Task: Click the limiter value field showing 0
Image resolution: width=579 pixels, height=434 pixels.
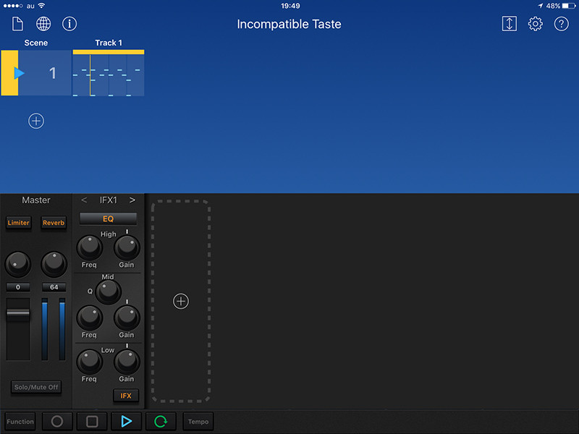Action: 17,287
